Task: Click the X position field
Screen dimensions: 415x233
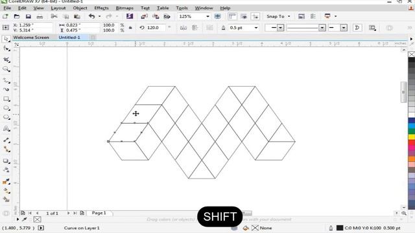Action: click(36, 25)
